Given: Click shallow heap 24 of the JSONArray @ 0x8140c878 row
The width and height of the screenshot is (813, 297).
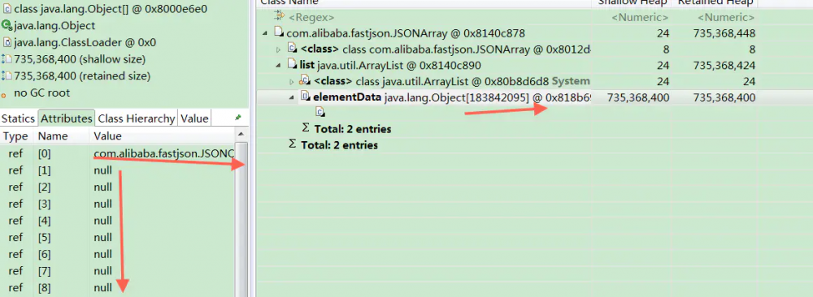Looking at the screenshot, I should click(663, 33).
